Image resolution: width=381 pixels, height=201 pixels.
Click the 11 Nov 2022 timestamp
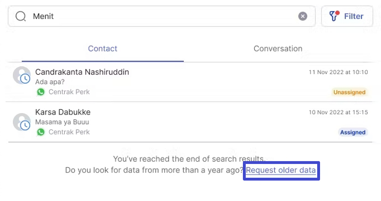coord(338,72)
